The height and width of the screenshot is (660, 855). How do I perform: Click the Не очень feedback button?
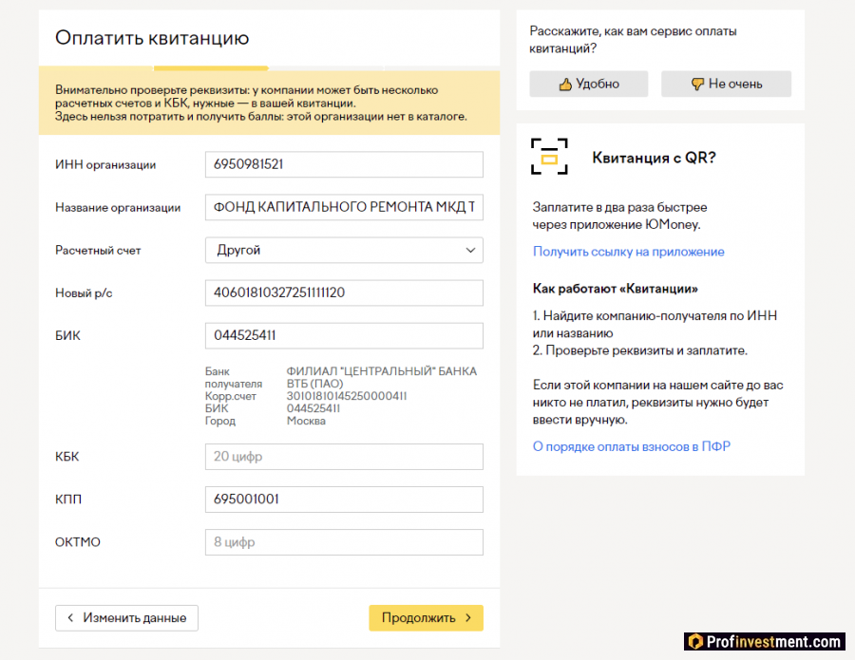[726, 84]
